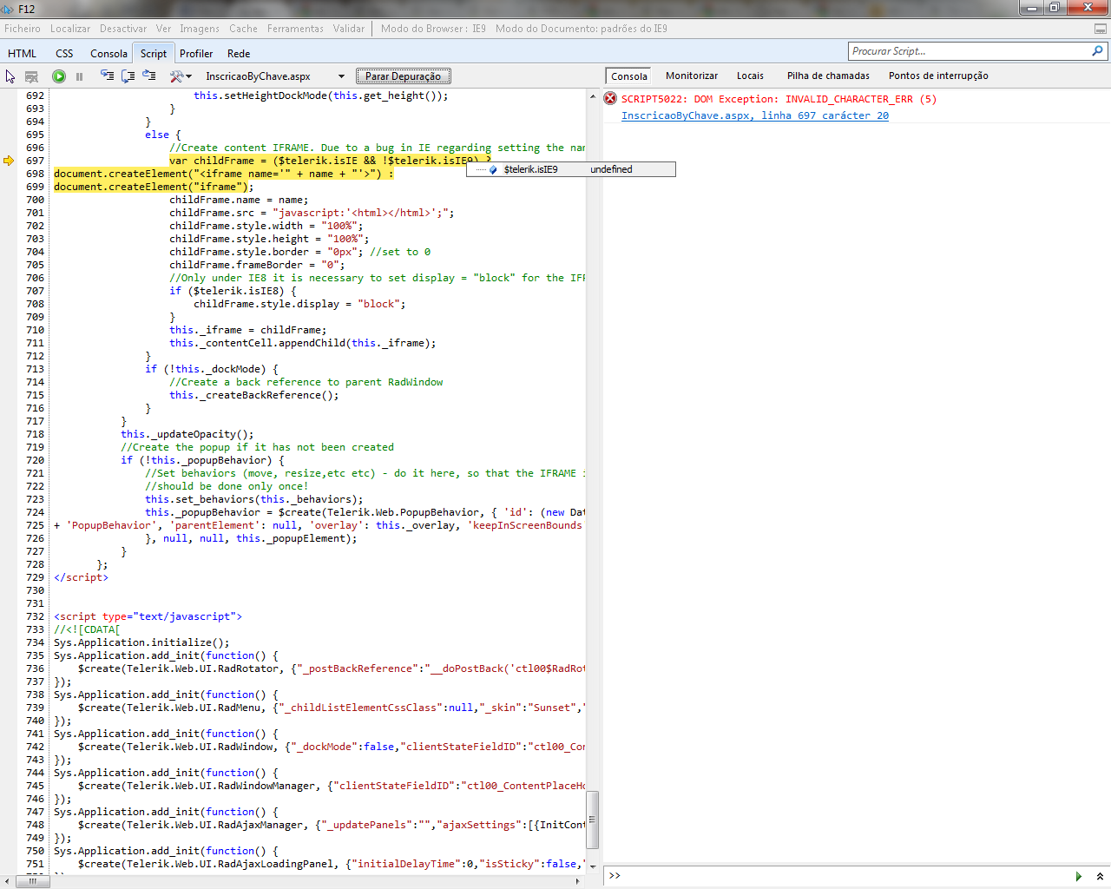This screenshot has width=1111, height=889.
Task: Click the step into icon
Action: click(107, 76)
